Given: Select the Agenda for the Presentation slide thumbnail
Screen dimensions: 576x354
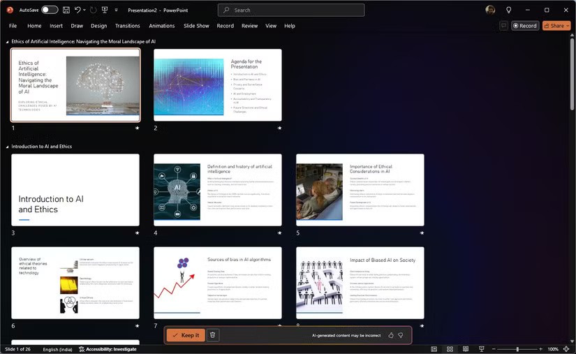Looking at the screenshot, I should [217, 85].
